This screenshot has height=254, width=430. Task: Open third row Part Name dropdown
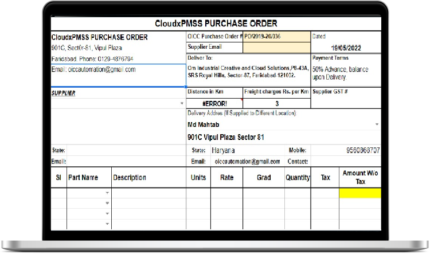(x=107, y=214)
